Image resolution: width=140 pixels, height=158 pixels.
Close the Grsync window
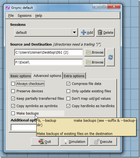coord(114,7)
